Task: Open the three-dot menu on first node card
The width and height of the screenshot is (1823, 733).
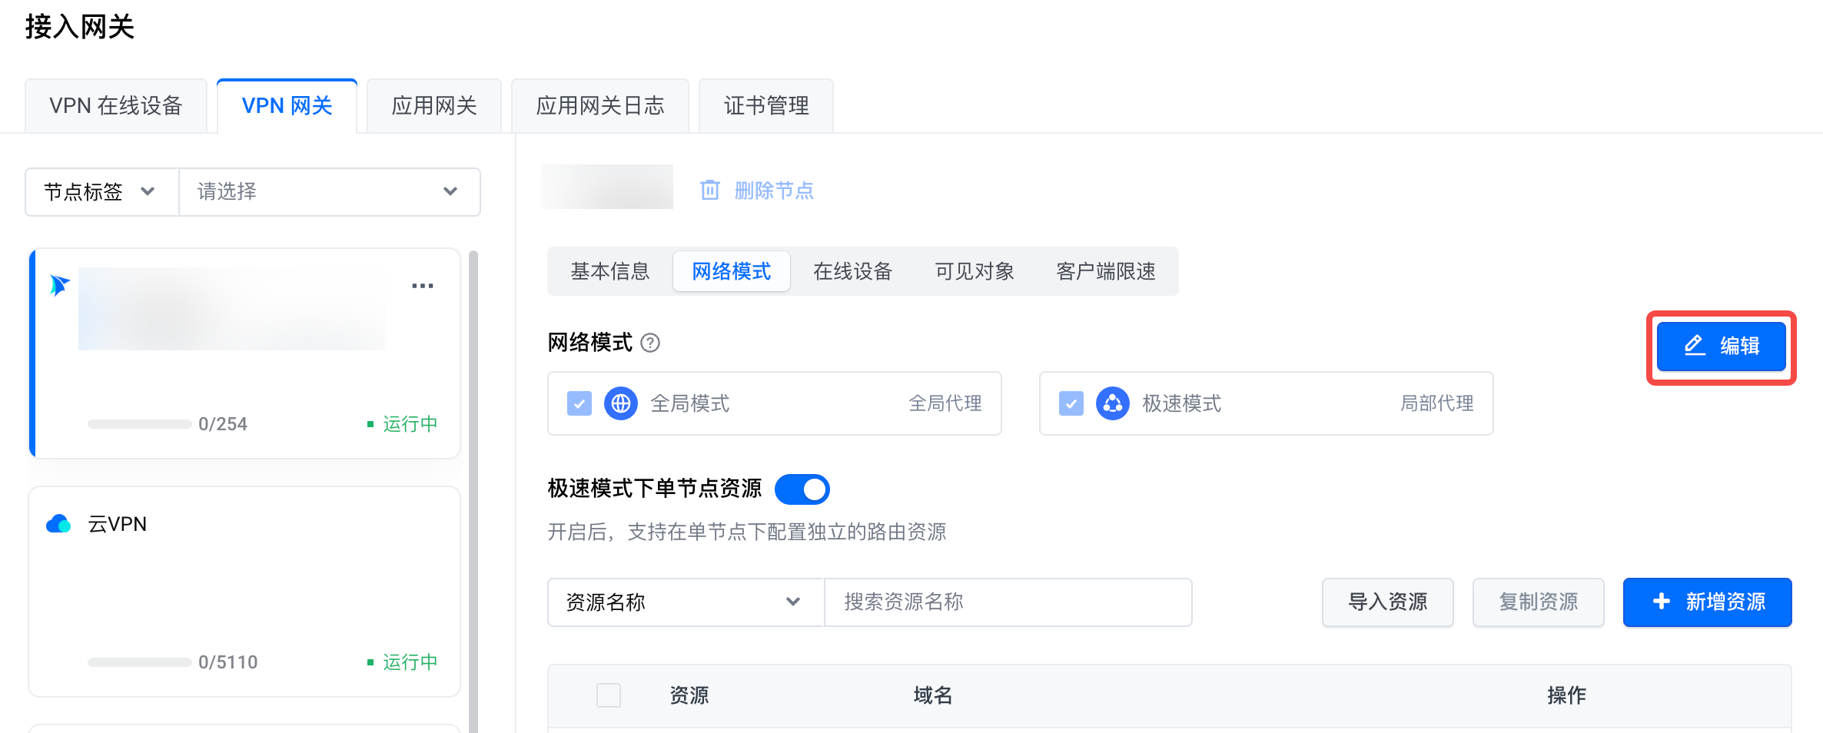Action: point(422,286)
